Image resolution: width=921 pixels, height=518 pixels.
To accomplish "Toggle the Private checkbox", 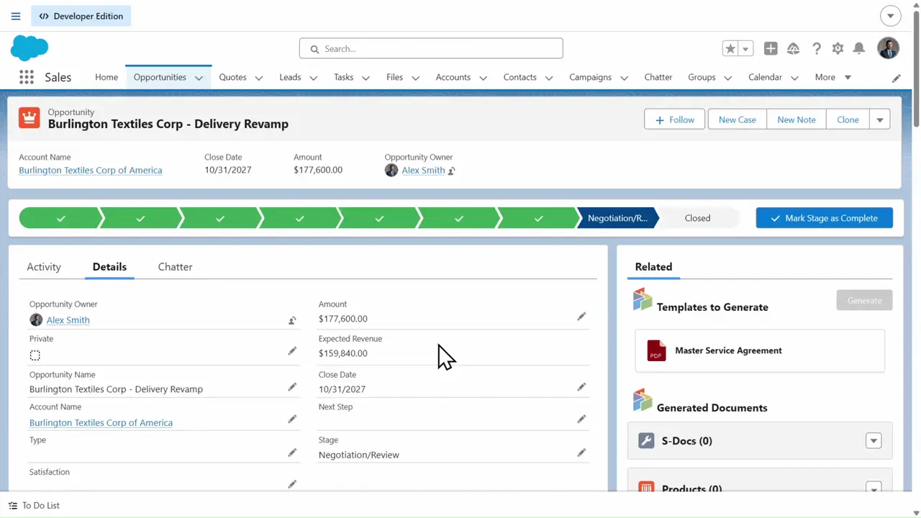I will click(35, 355).
